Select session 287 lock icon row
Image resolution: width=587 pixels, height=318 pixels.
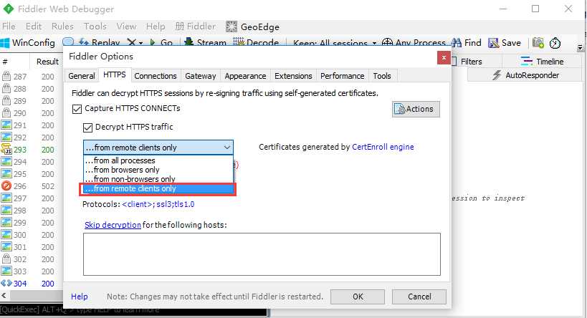pyautogui.click(x=6, y=77)
